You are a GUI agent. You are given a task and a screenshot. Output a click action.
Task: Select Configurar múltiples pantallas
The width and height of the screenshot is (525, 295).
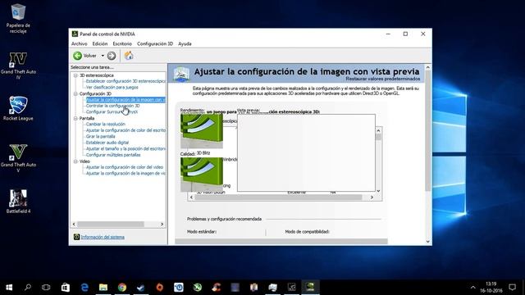(113, 155)
